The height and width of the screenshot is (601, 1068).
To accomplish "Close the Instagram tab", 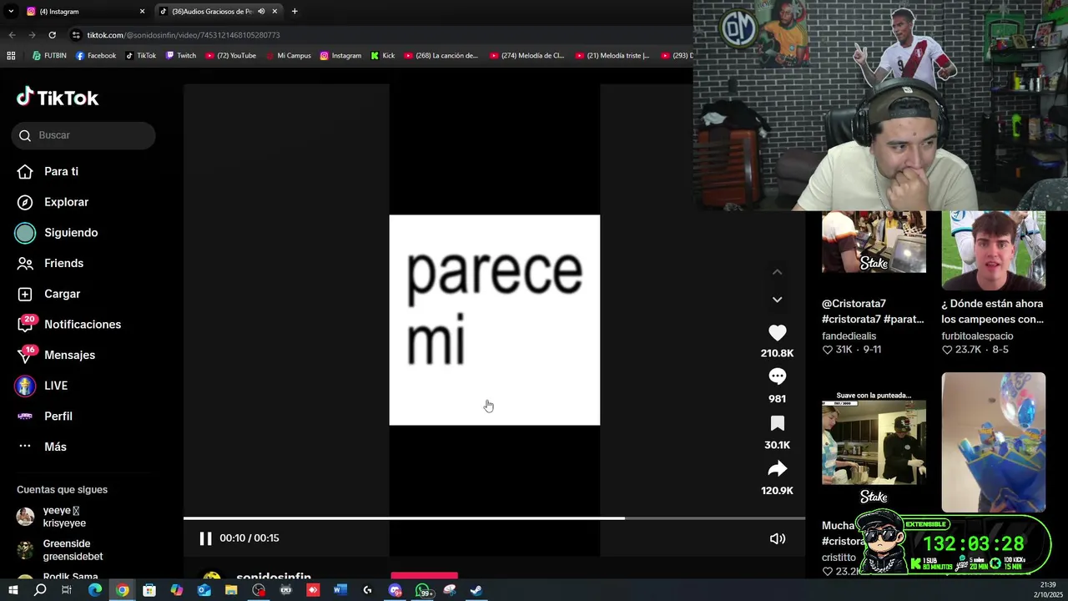I will click(142, 12).
